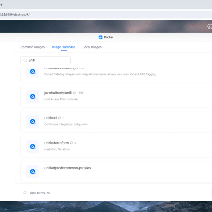212x212 pixels.
Task: Click the Forked Datadog dd-agent description
Action: (x=100, y=74)
